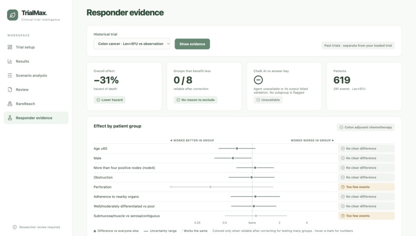This screenshot has height=236, width=416.
Task: Select Responder evidence sidebar item
Action: (36, 118)
